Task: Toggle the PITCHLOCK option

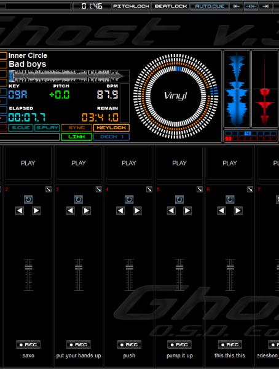Action: [131, 6]
